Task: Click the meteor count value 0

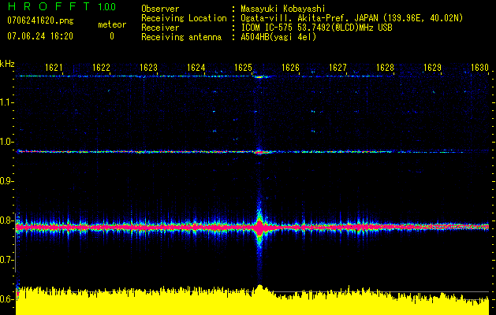Action: pyautogui.click(x=111, y=36)
